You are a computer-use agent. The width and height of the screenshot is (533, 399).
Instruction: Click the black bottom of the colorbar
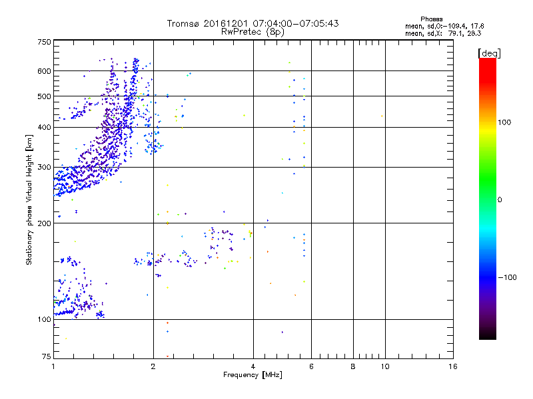[x=488, y=334]
